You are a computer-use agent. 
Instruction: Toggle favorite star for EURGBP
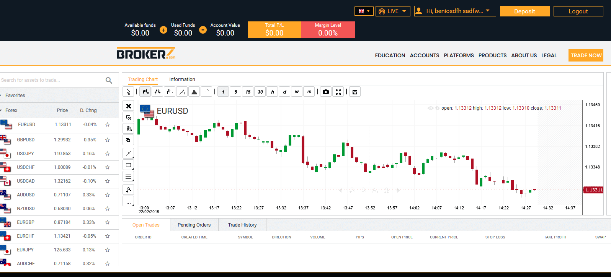pos(108,222)
